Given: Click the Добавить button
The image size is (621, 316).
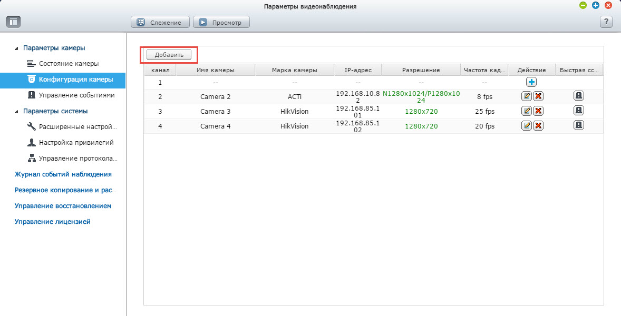Looking at the screenshot, I should pos(169,55).
